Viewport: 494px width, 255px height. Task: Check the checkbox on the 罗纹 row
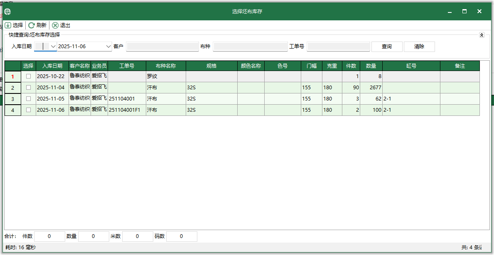28,76
